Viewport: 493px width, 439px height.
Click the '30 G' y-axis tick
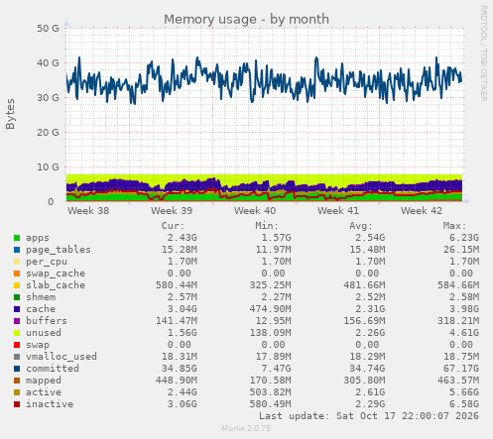(48, 98)
